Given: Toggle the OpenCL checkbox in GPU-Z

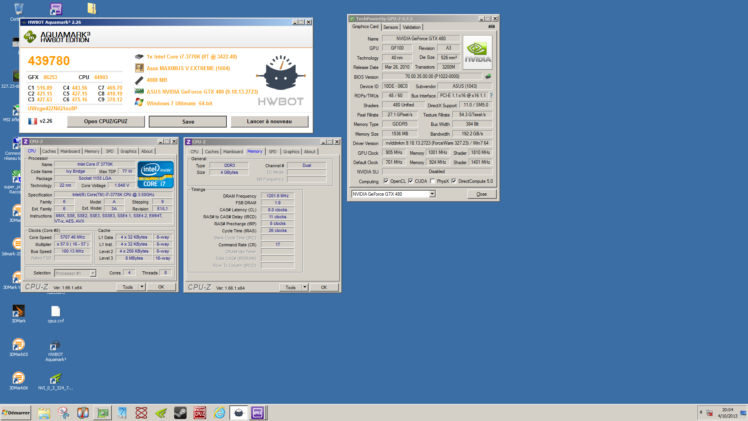Looking at the screenshot, I should tap(386, 181).
